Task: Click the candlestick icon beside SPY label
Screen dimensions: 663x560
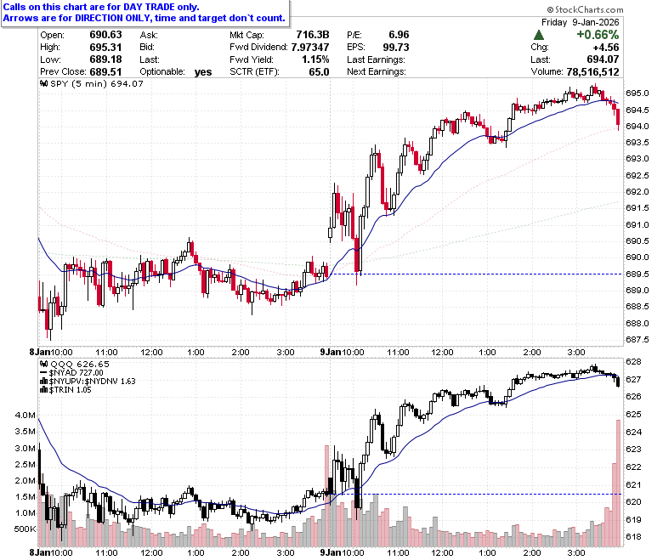Action: (43, 83)
